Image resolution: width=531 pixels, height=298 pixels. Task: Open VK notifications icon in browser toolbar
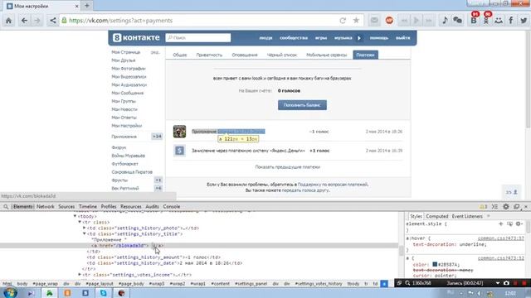tap(474, 20)
